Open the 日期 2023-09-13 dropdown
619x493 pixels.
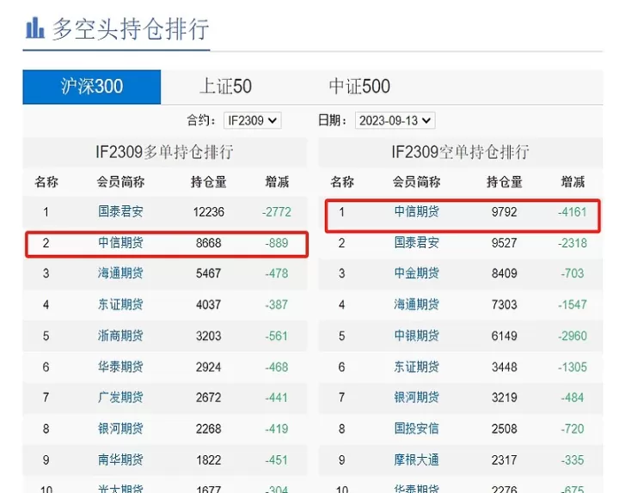(395, 120)
